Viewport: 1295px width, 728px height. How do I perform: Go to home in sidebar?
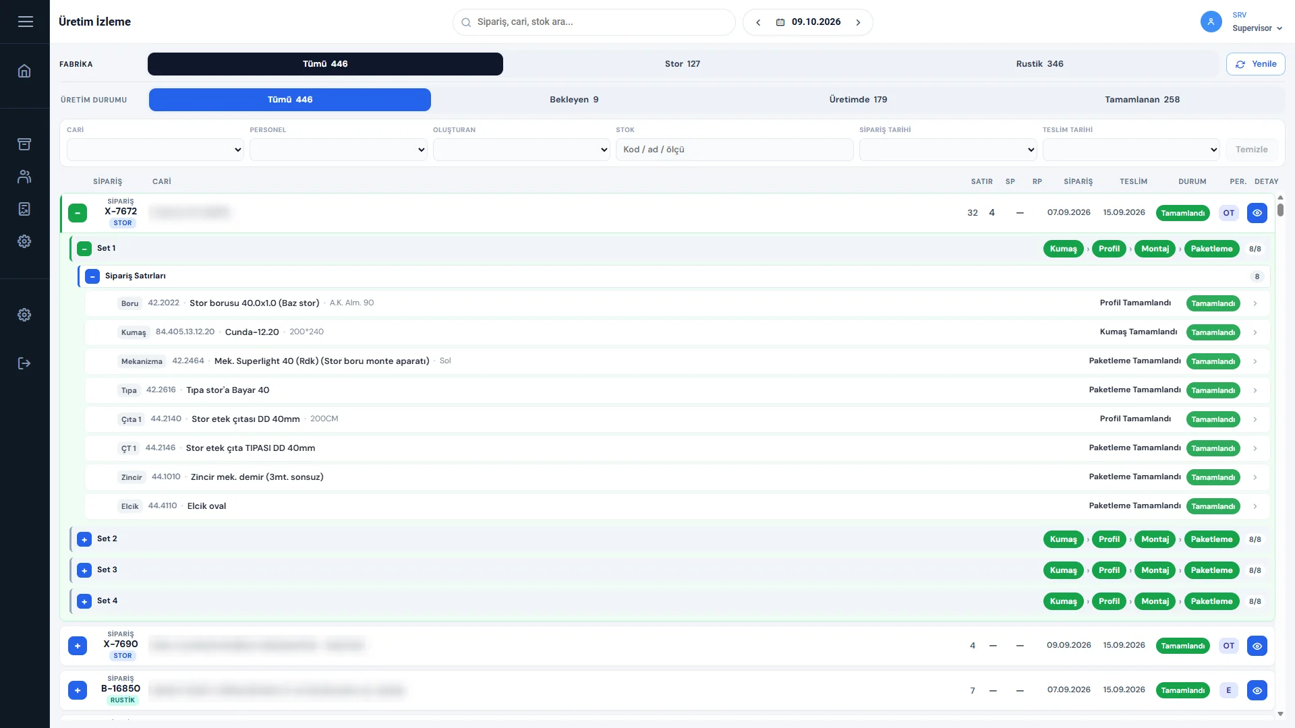(24, 71)
